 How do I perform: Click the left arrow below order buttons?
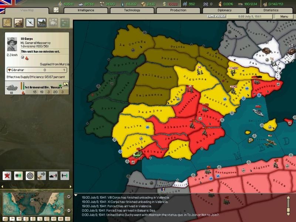2,186
